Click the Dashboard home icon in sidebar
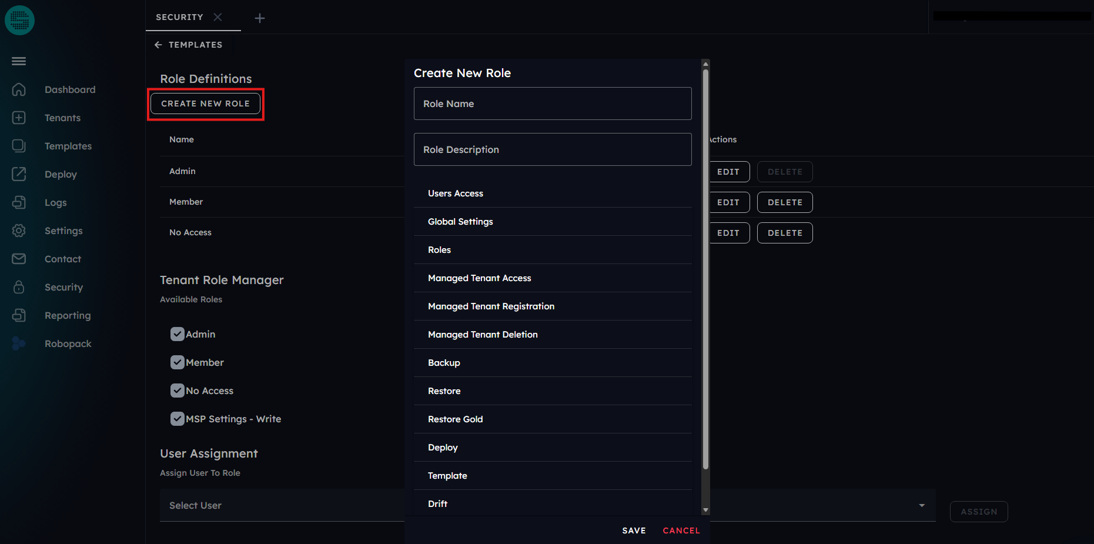The image size is (1094, 544). click(19, 89)
